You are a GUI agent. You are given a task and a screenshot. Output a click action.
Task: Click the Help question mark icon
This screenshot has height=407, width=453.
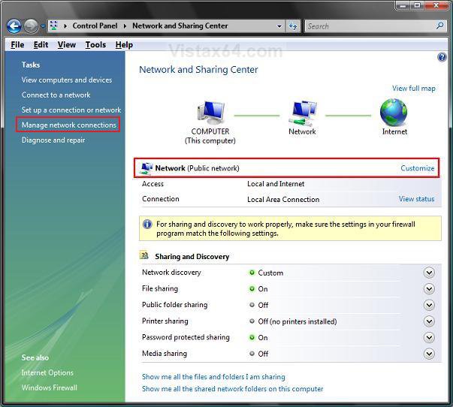442,57
